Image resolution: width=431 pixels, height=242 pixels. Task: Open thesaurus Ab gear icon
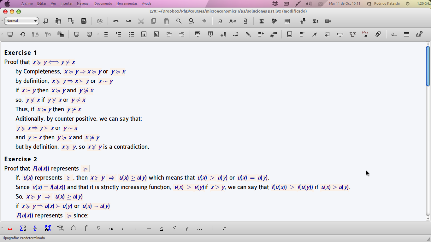pos(419,34)
